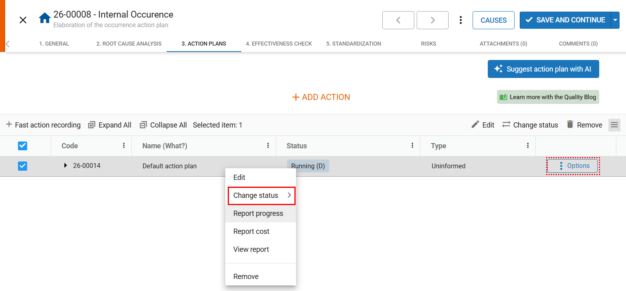Go to previous record with left arrow
The width and height of the screenshot is (626, 291).
[398, 20]
